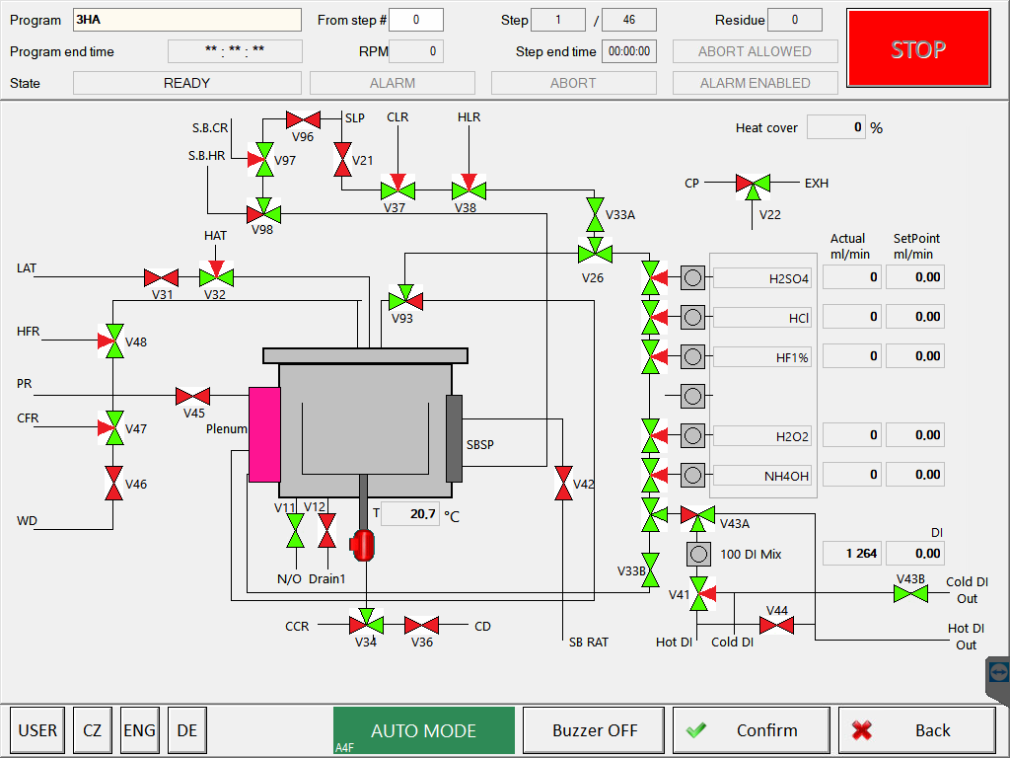Click the Program name field 3HA
Screen dimensions: 1010x758
(x=187, y=20)
